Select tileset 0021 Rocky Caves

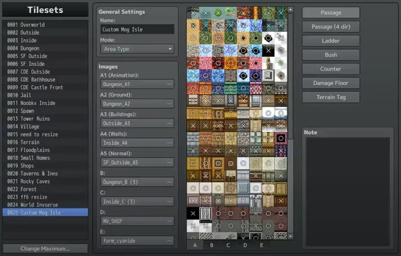45,181
